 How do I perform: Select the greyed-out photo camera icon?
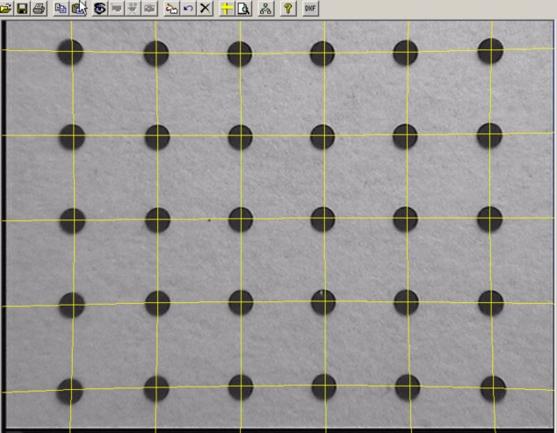[149, 9]
